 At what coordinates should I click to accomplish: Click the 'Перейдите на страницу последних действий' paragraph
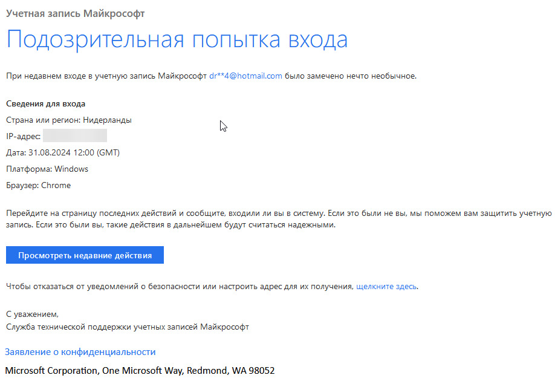pyautogui.click(x=279, y=219)
